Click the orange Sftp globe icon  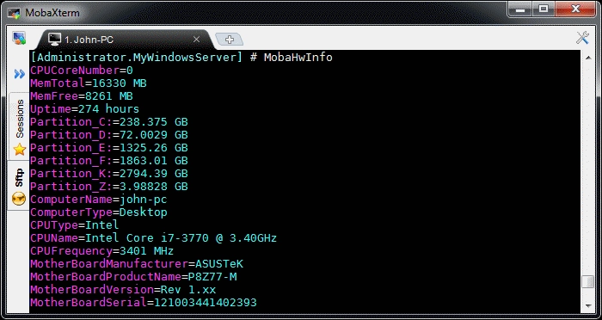19,199
